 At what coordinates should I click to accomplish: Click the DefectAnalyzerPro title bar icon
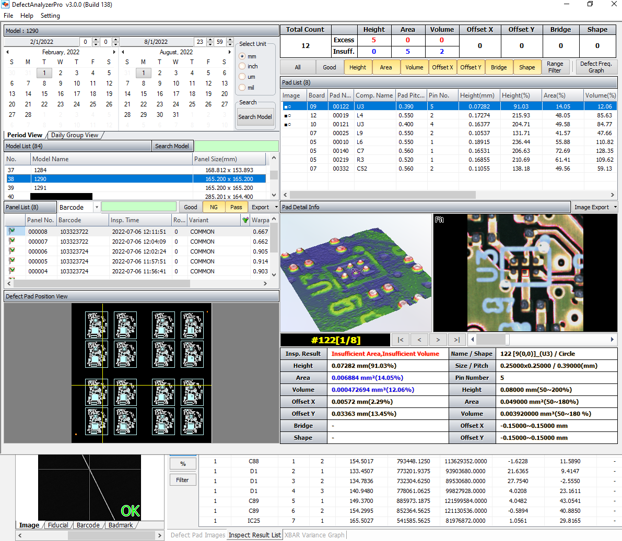(x=5, y=5)
